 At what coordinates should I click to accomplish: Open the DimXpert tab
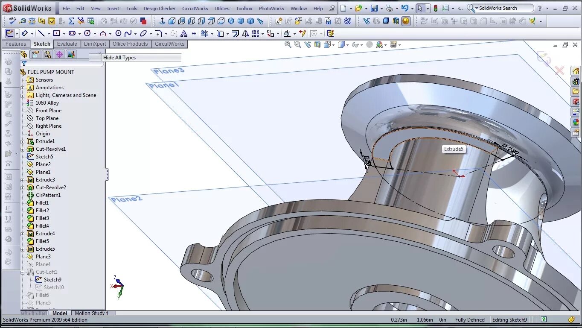point(95,44)
